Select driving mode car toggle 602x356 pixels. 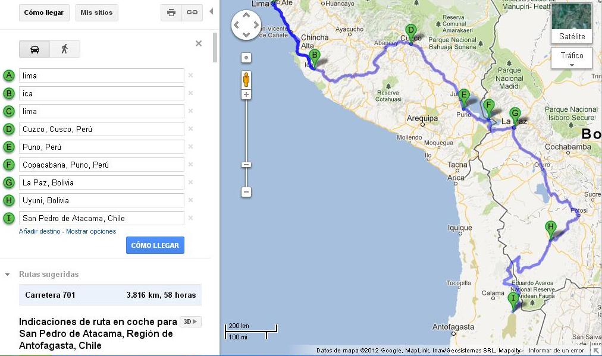(35, 49)
